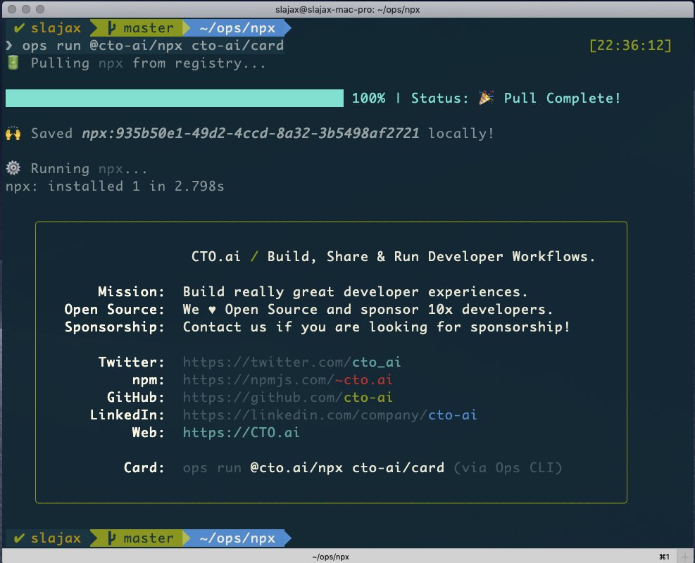Click the 'slajax' username in bottom prompt
The width and height of the screenshot is (695, 563).
click(x=56, y=538)
